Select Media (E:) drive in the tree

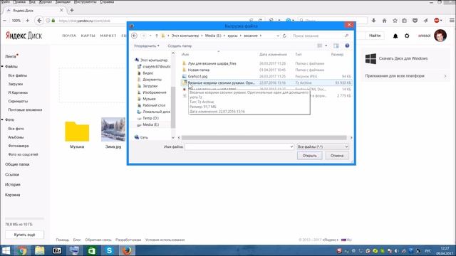150,124
